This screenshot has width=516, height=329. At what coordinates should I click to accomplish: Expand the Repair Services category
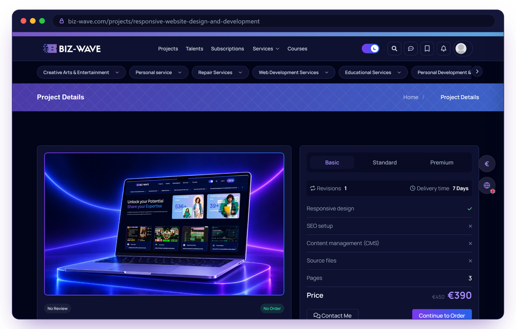220,72
